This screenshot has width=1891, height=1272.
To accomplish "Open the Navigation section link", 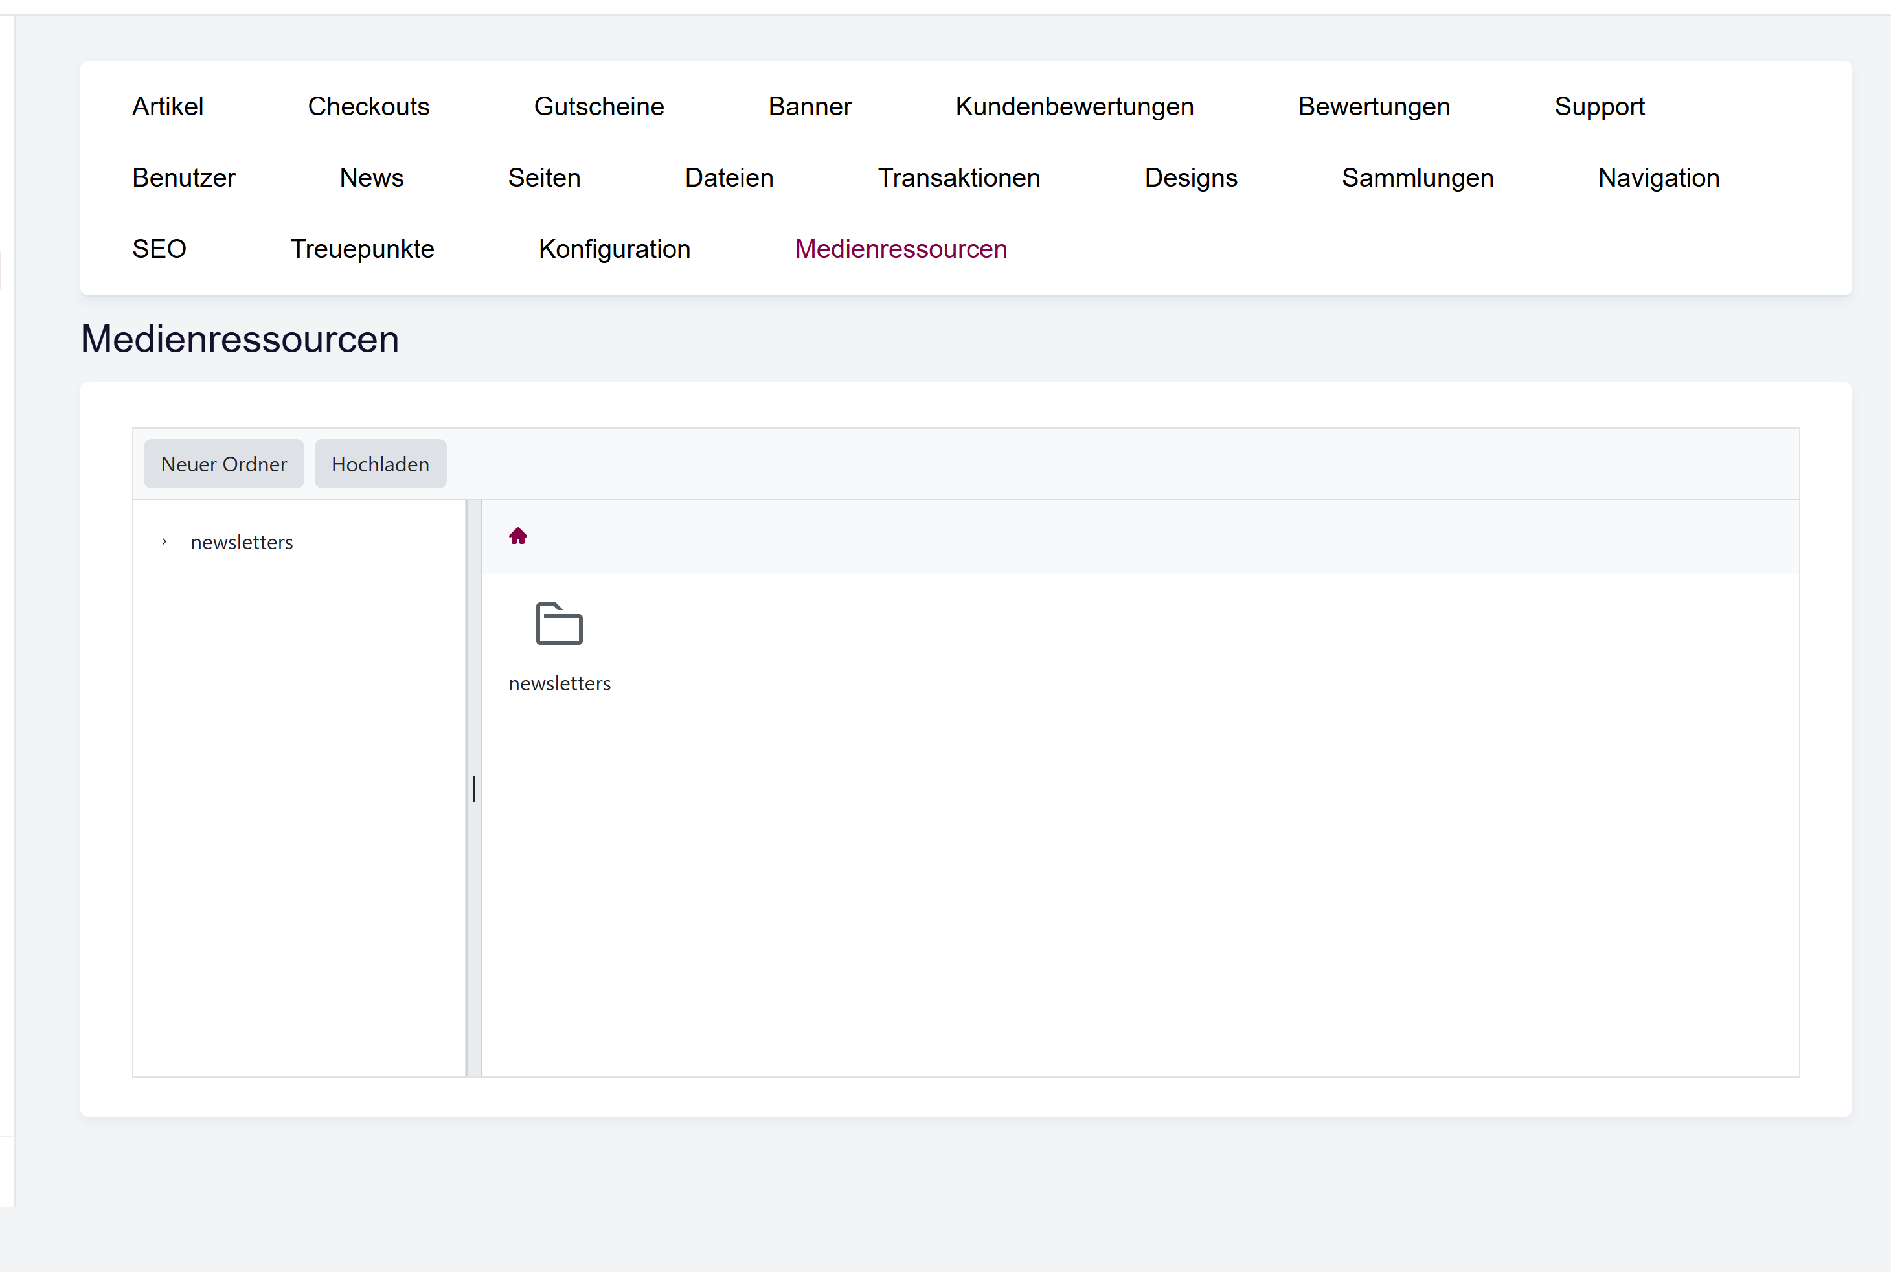I will pos(1658,177).
